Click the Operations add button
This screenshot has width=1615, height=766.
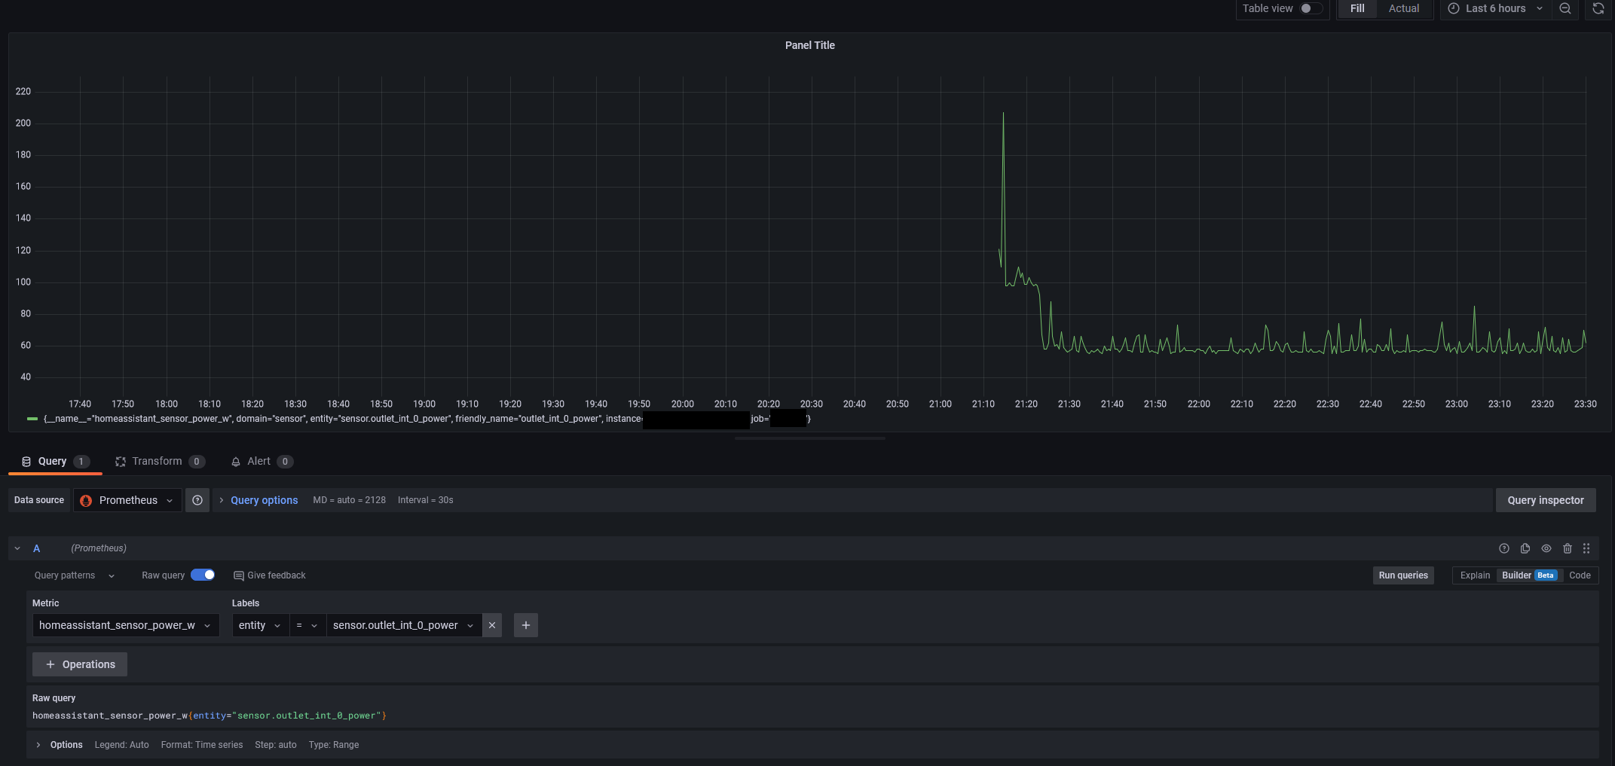pos(80,664)
